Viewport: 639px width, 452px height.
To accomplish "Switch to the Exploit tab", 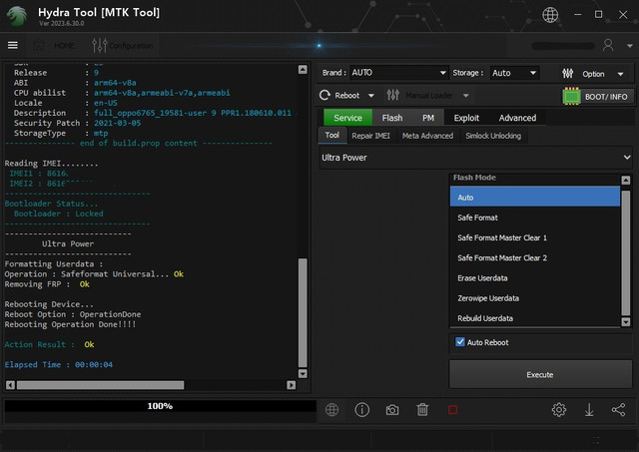I will coord(466,118).
